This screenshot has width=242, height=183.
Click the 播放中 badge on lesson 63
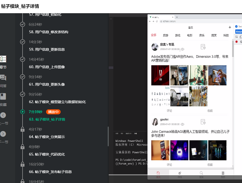point(53,112)
